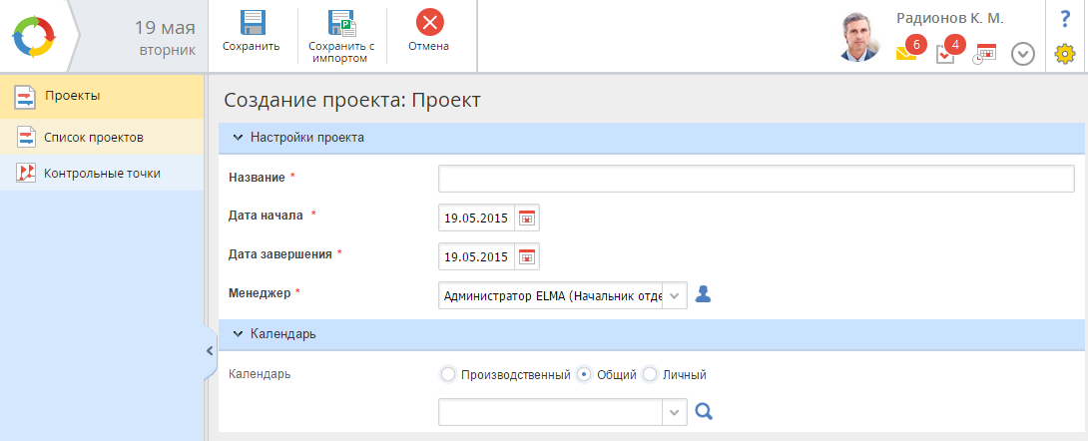
Task: Collapse the Календарь section
Action: click(x=238, y=334)
